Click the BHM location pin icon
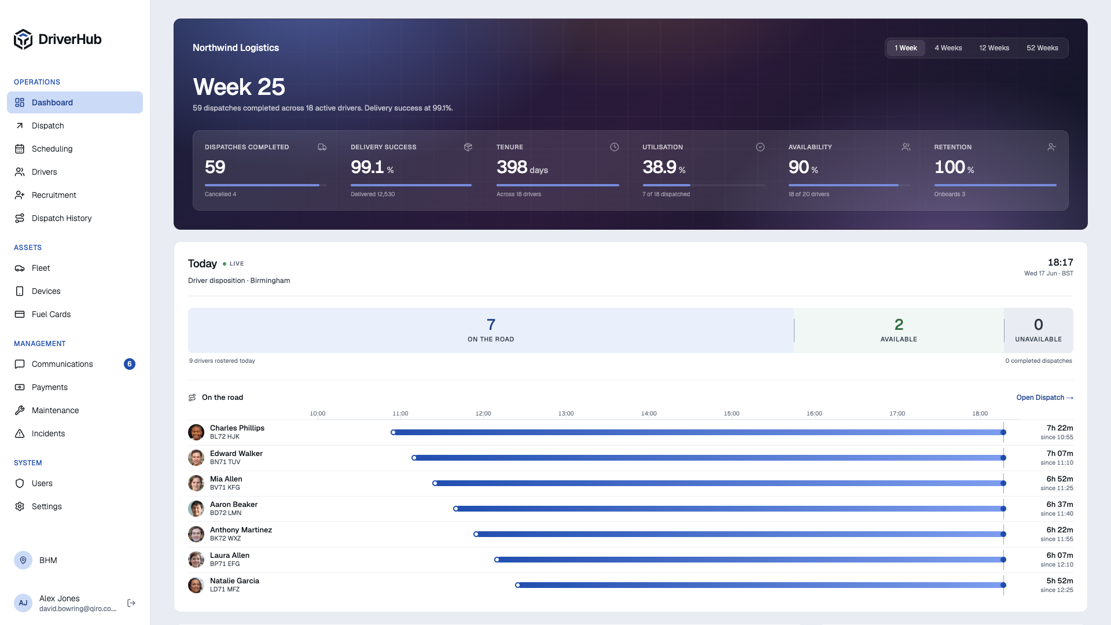 click(23, 560)
